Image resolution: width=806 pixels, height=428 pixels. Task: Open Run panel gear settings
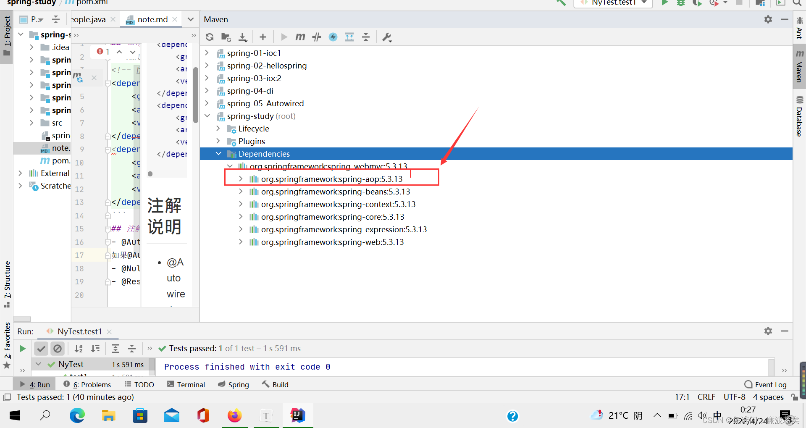[x=768, y=331]
